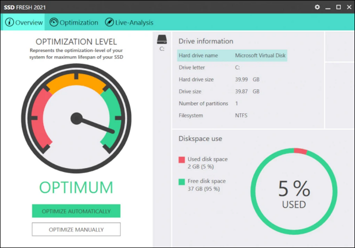Click the Number of partitions label
The width and height of the screenshot is (355, 248).
pyautogui.click(x=203, y=103)
